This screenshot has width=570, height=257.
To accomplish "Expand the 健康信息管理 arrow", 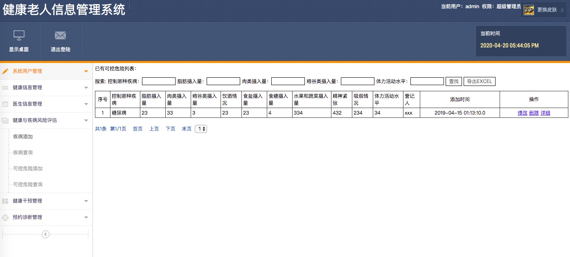I will [x=86, y=88].
